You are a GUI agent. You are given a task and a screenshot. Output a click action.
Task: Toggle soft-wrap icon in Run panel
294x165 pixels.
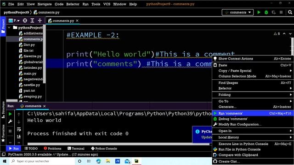[x=19, y=129]
